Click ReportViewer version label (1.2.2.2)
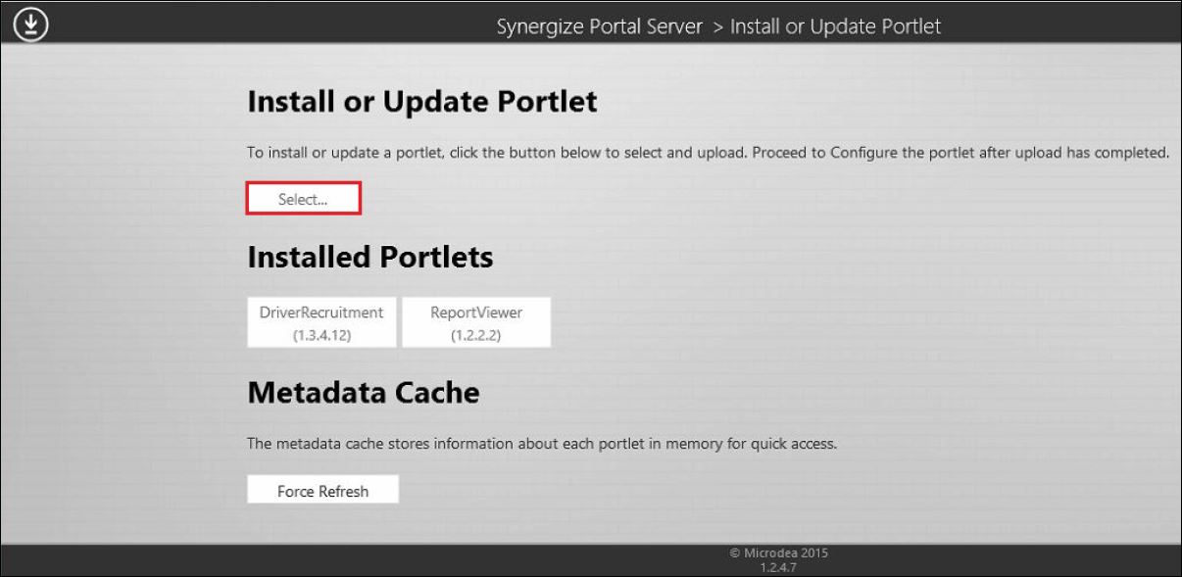 [x=476, y=335]
